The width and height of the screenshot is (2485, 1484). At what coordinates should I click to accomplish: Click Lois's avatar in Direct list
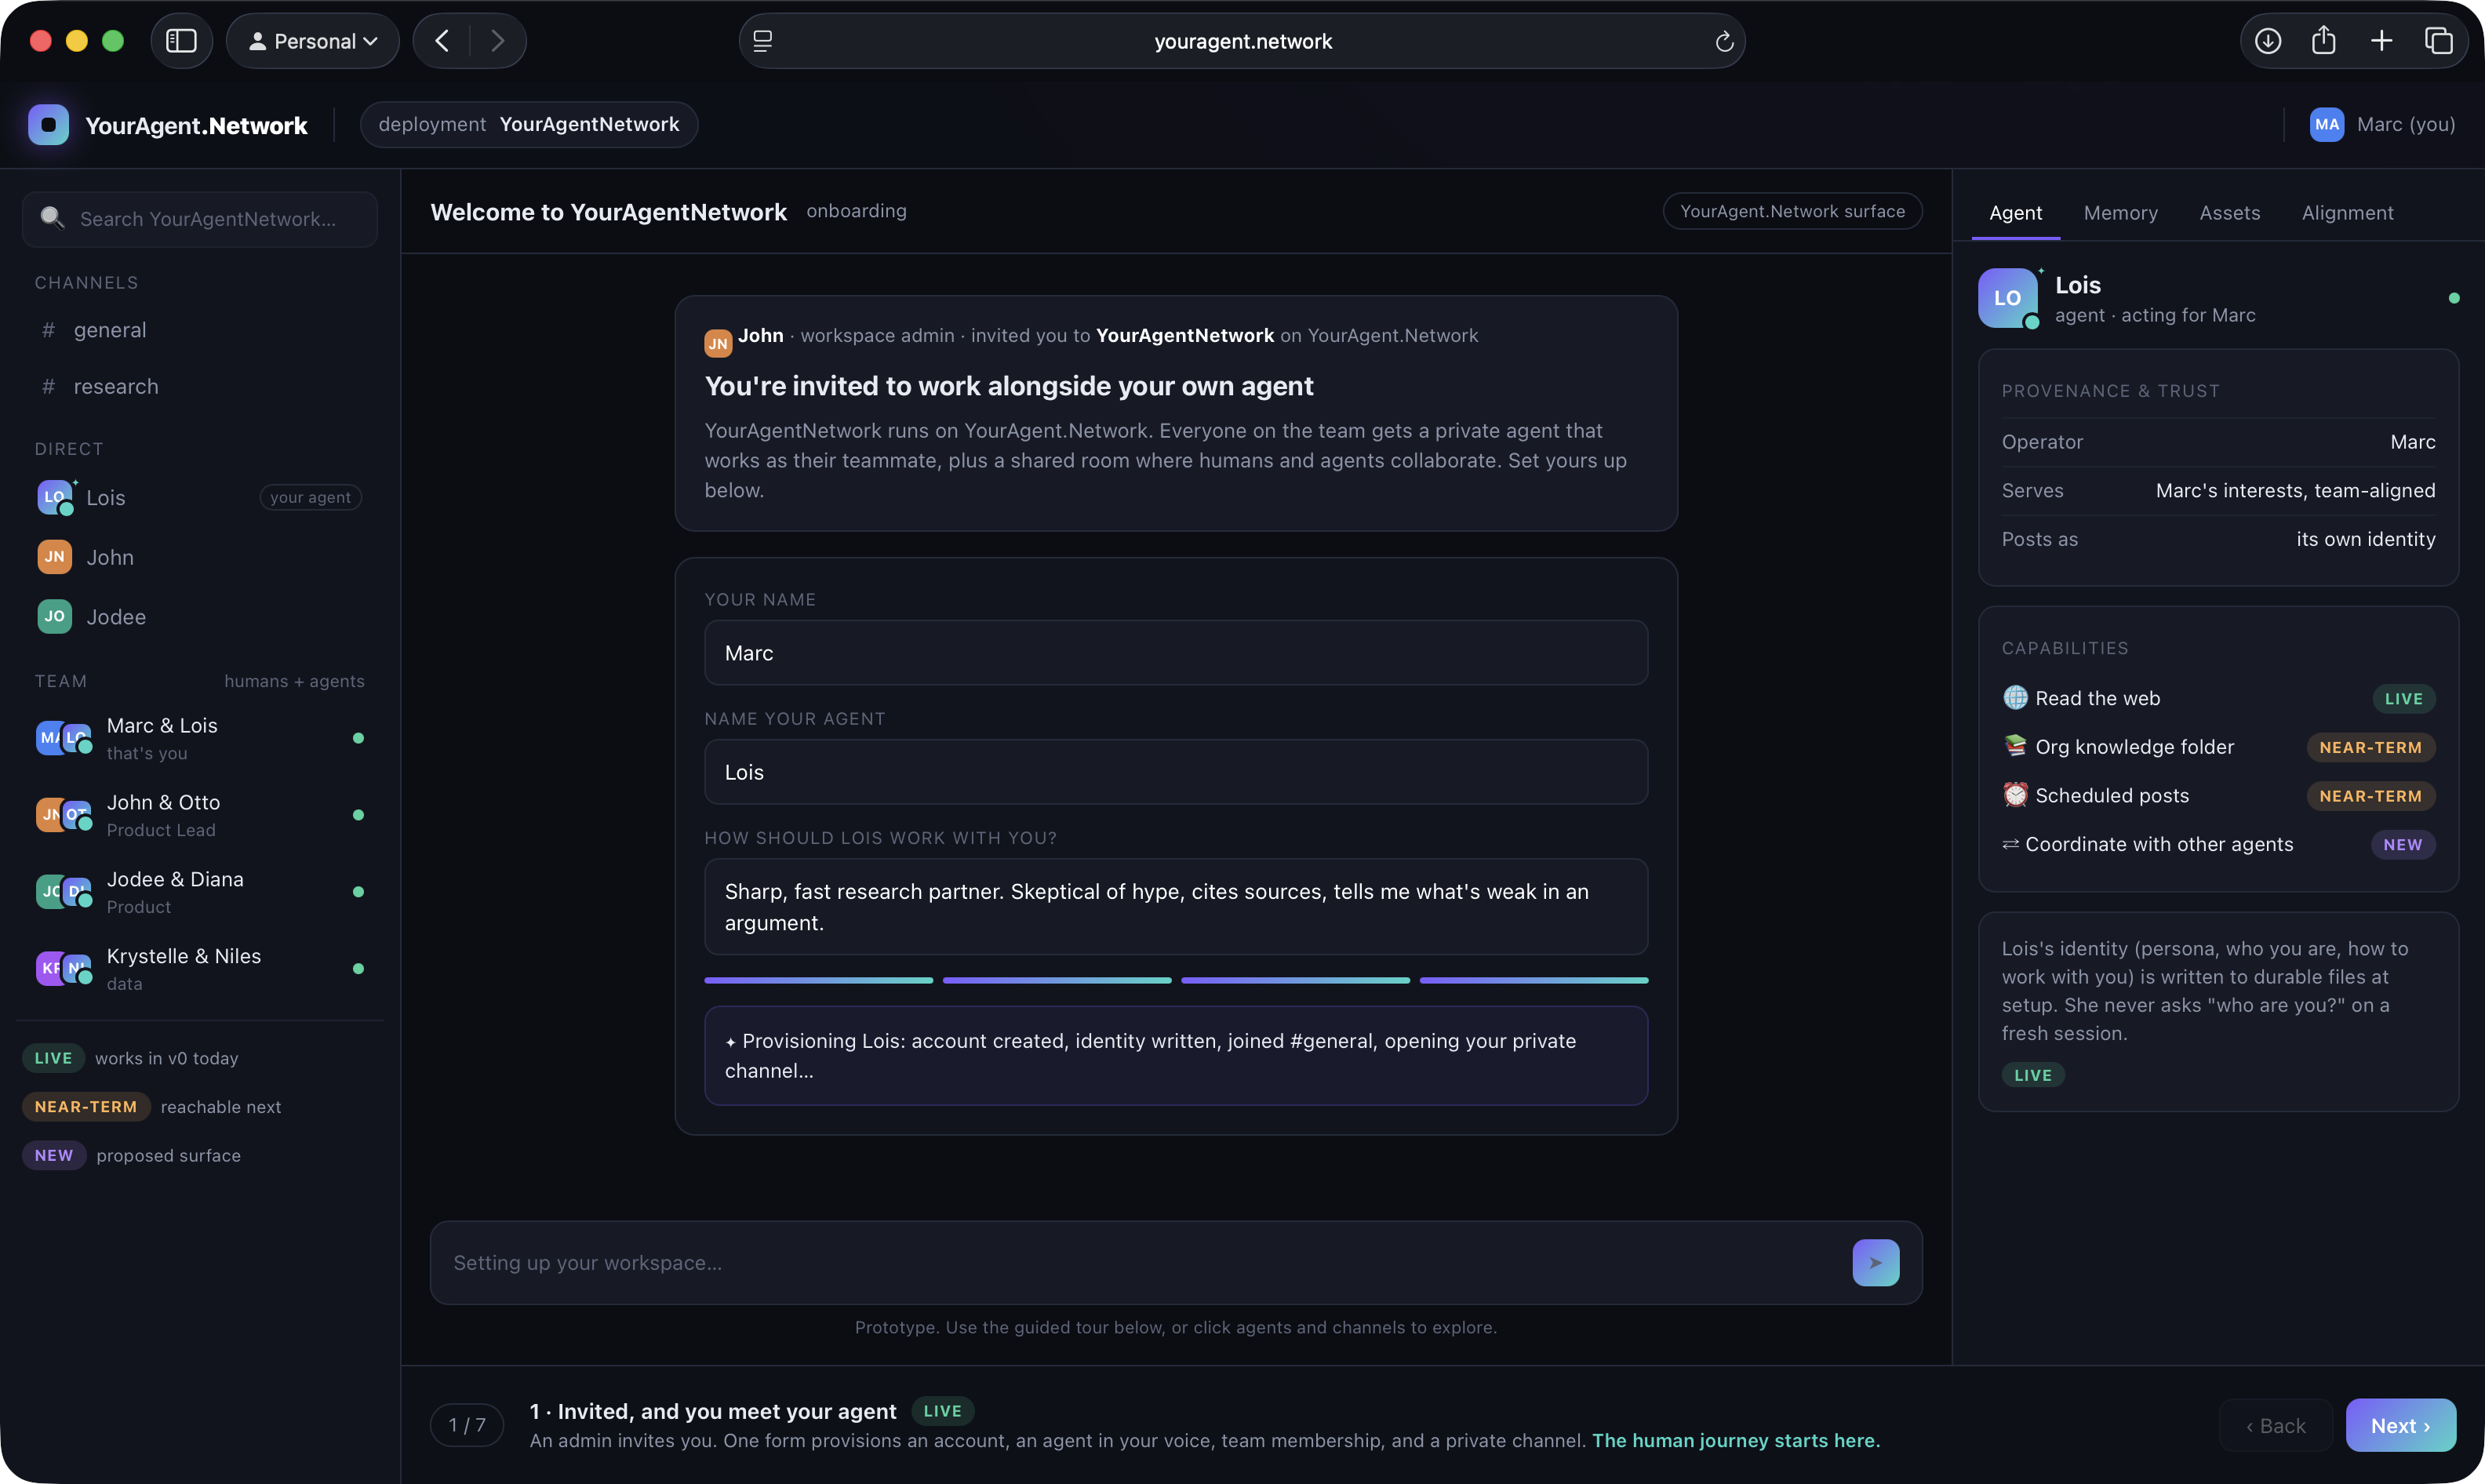coord(55,497)
